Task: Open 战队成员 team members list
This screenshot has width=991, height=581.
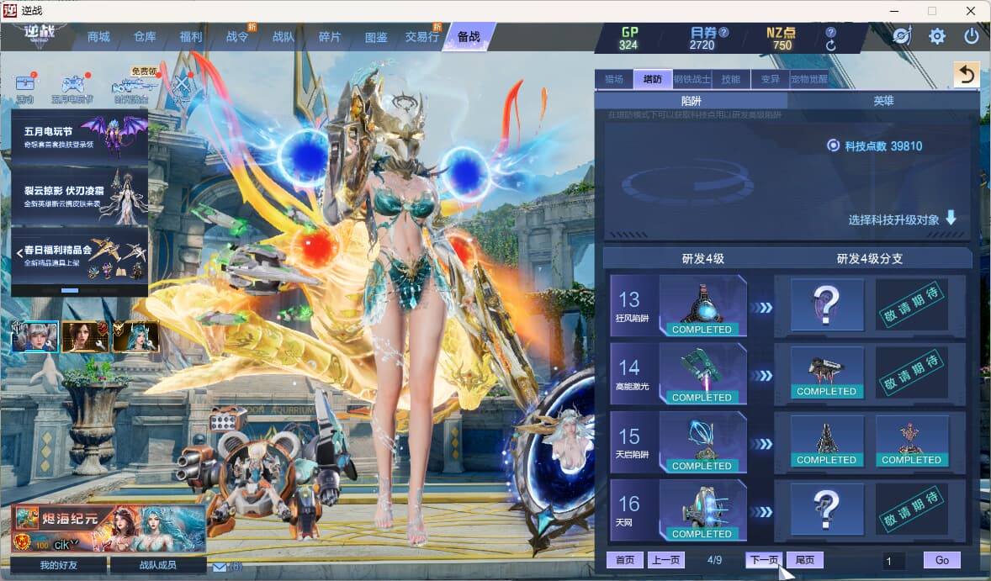Action: pos(158,565)
